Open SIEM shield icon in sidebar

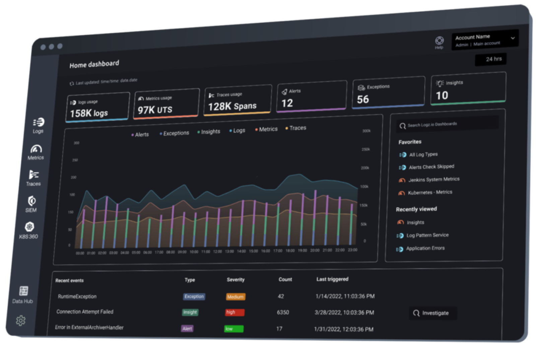click(32, 201)
